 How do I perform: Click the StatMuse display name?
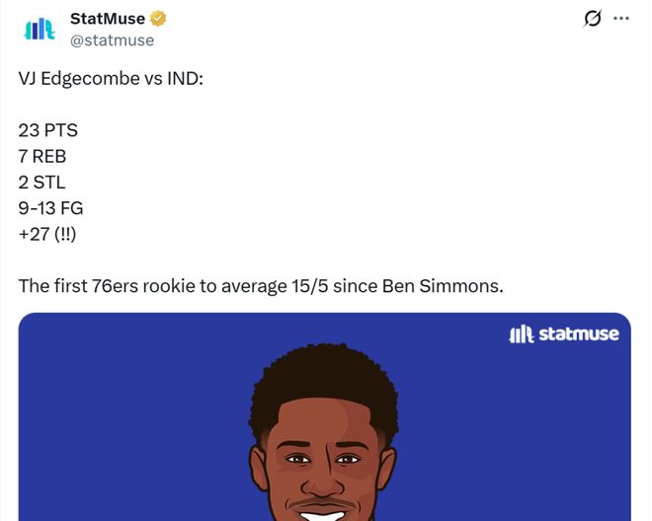[108, 19]
